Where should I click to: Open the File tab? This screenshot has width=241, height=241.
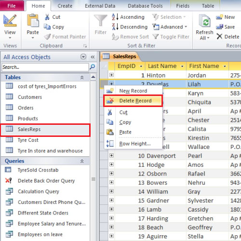[12, 6]
